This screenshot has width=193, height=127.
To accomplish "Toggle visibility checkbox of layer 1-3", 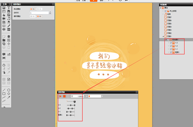I will click(171, 43).
